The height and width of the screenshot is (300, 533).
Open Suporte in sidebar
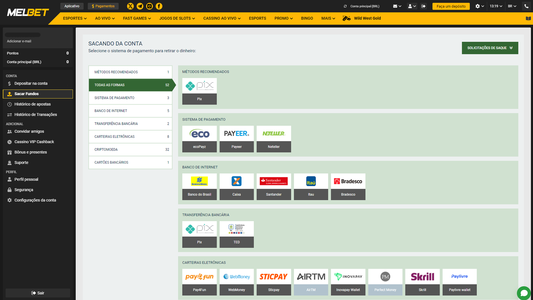(38, 162)
